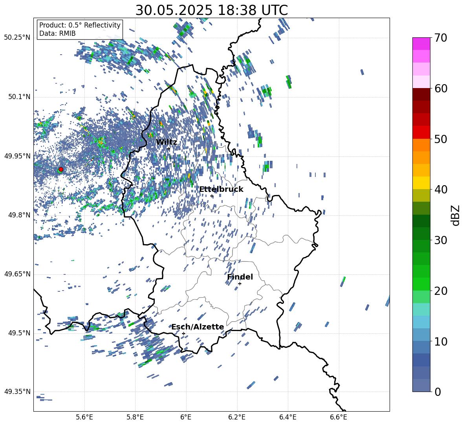Click the bright green colorbar swatch above 20

[421, 284]
